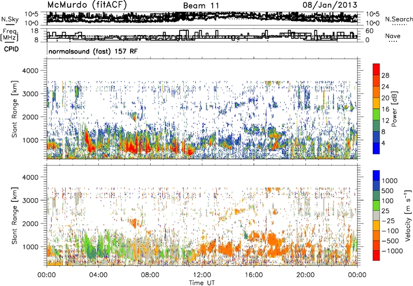Viewport: 413px width, 286px height.
Task: Click the McMurdo (fitACF) title text
Action: [87, 5]
